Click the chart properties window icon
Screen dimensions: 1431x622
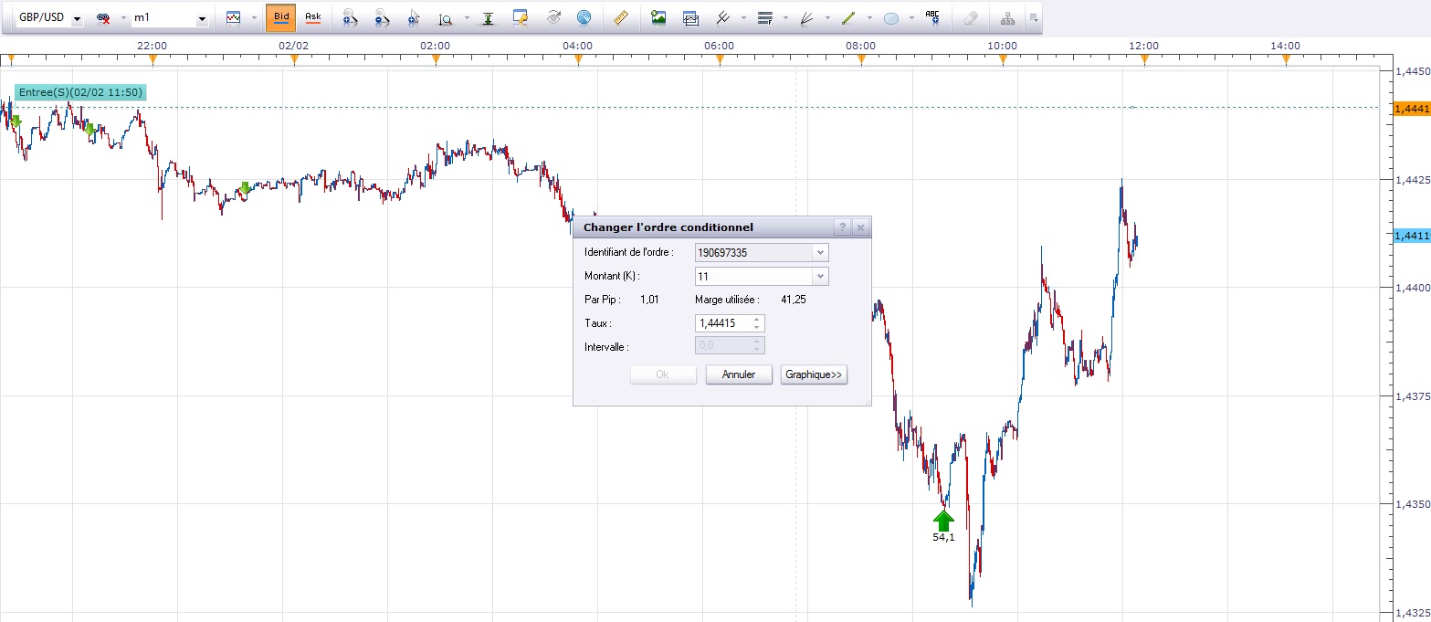tap(521, 17)
